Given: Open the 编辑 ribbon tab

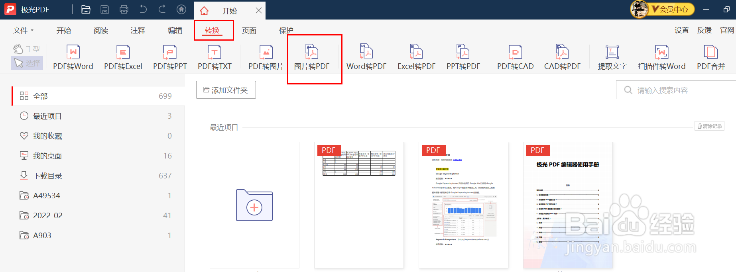Looking at the screenshot, I should click(175, 30).
